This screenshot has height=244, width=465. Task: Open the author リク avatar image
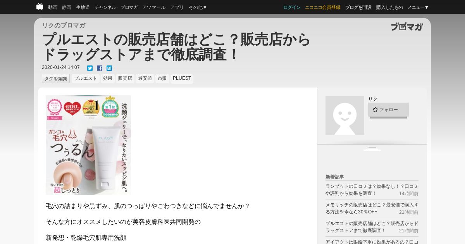[345, 115]
